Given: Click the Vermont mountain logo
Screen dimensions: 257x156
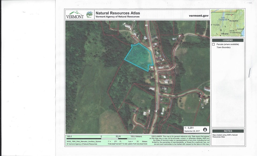Looking at the screenshot, I should (x=75, y=15).
